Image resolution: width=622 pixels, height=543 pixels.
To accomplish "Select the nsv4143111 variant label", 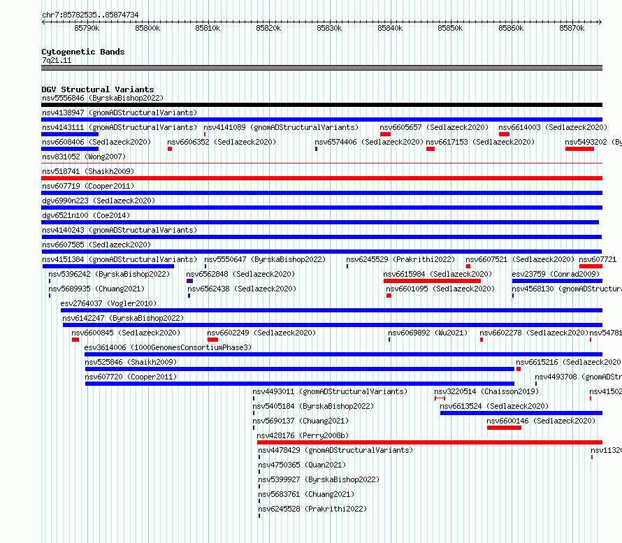I will pos(120,127).
